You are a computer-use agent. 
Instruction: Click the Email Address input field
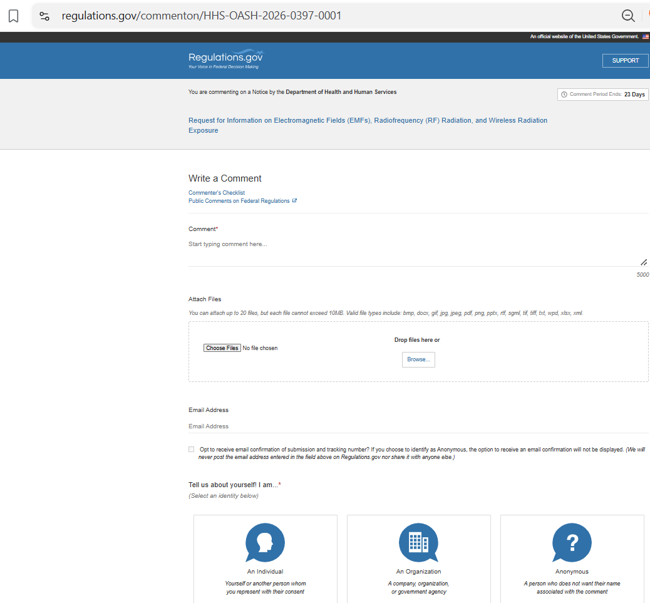(418, 426)
